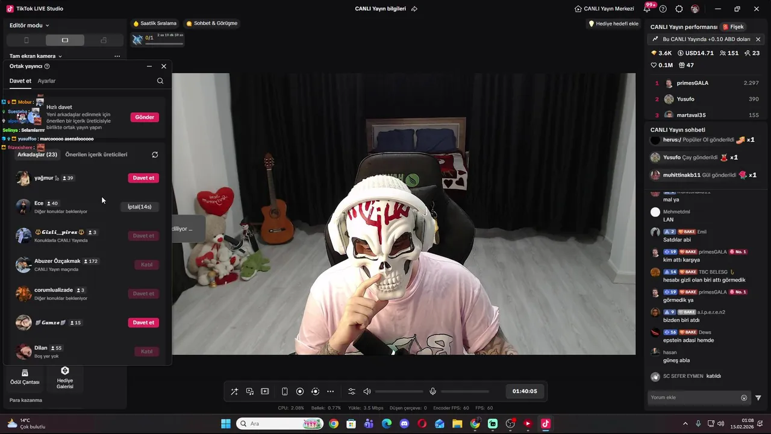Open the settings gear in title bar
The height and width of the screenshot is (434, 771).
tap(679, 9)
